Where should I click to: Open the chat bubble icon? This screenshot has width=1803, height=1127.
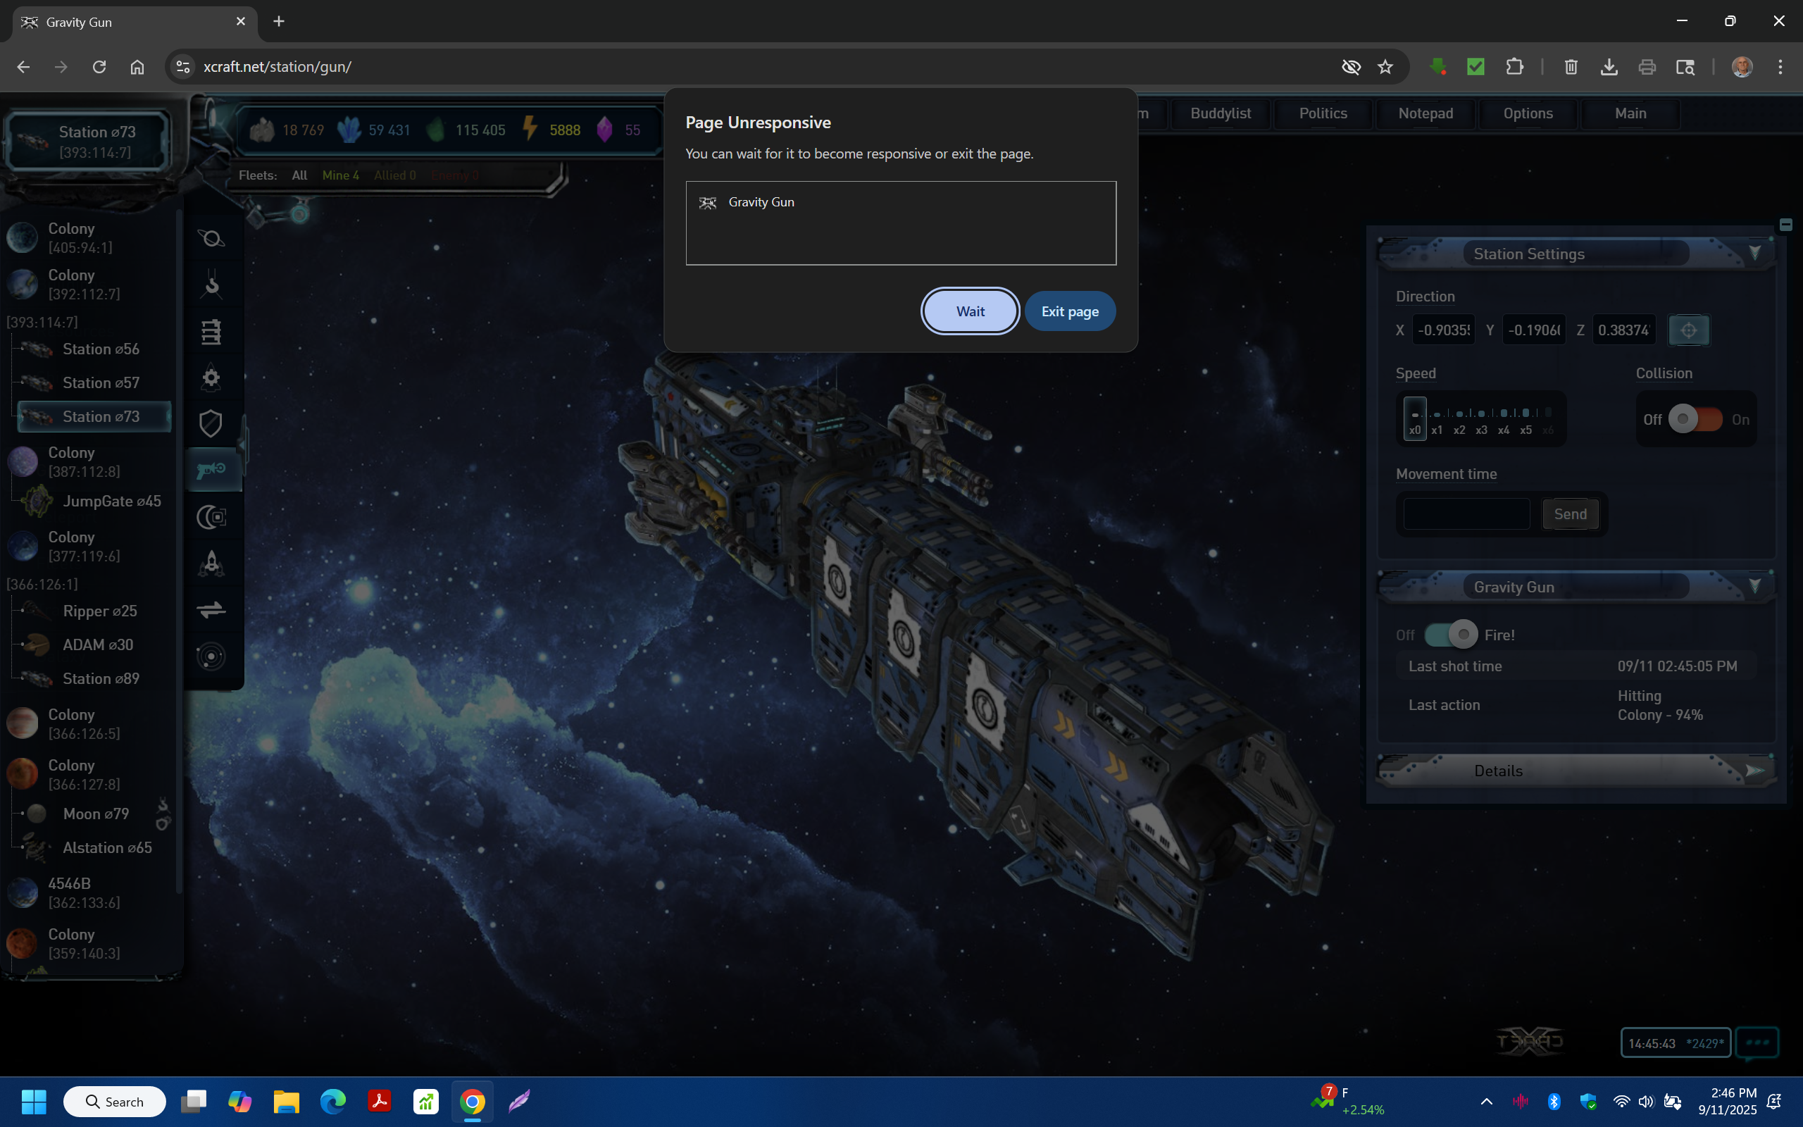pos(1757,1042)
